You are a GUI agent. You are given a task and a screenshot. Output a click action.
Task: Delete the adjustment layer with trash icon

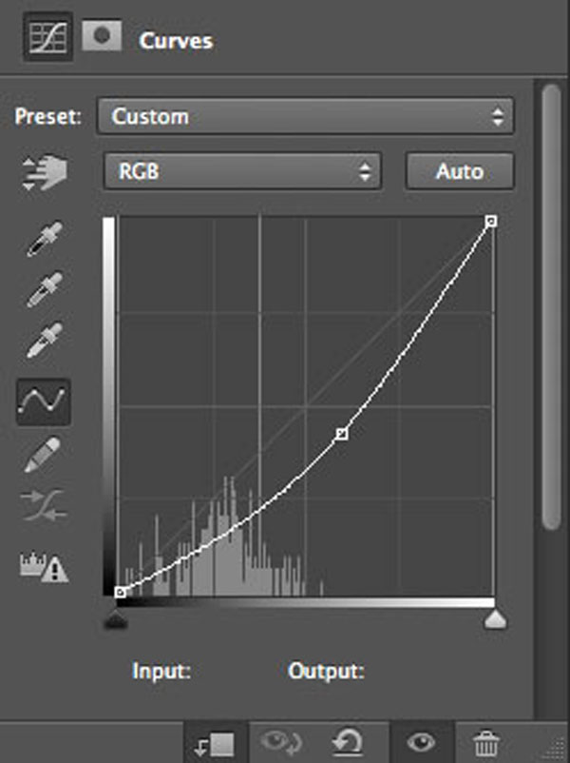(486, 743)
